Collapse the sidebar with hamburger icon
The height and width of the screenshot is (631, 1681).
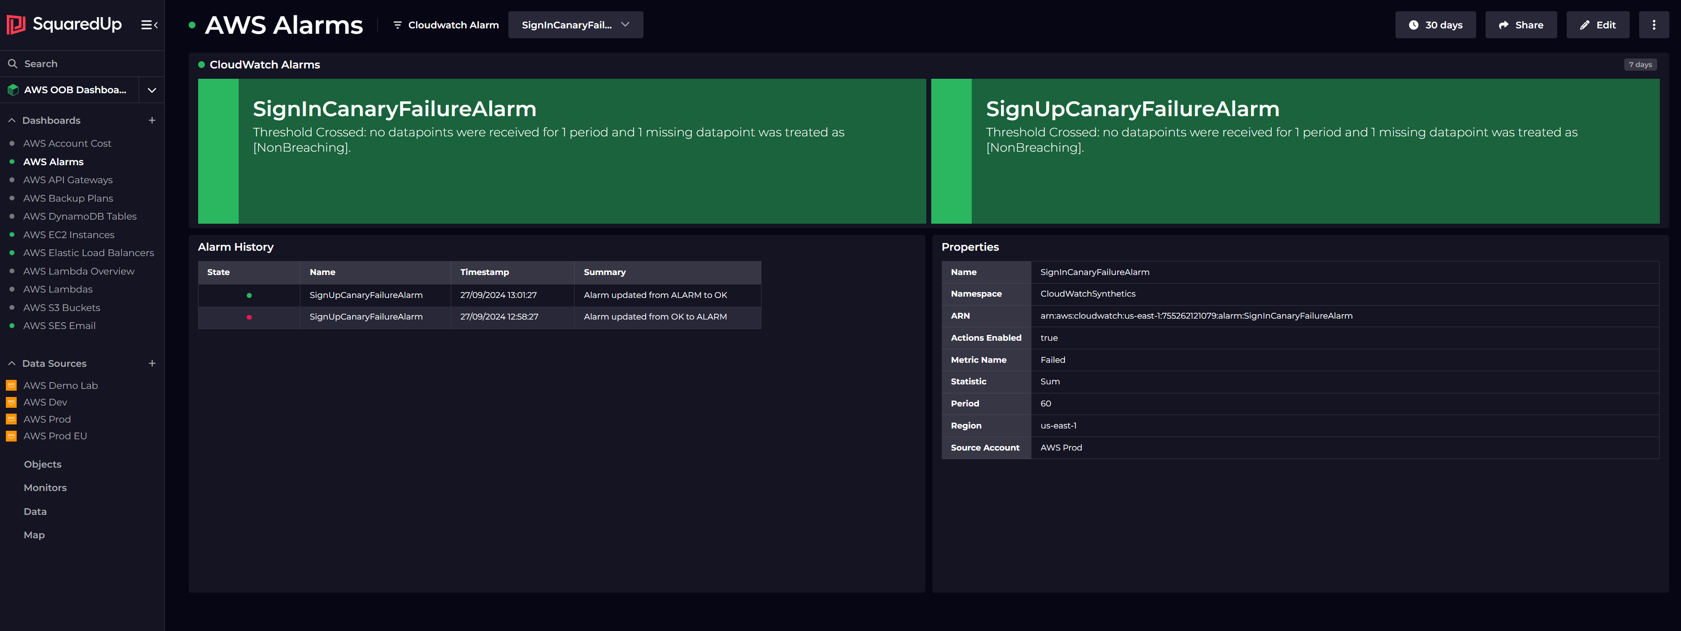click(x=150, y=25)
